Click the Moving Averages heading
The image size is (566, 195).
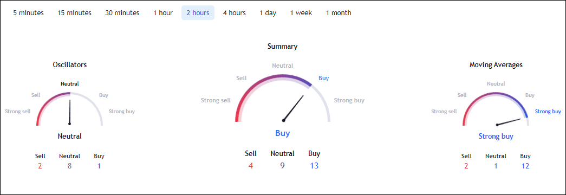(x=496, y=65)
